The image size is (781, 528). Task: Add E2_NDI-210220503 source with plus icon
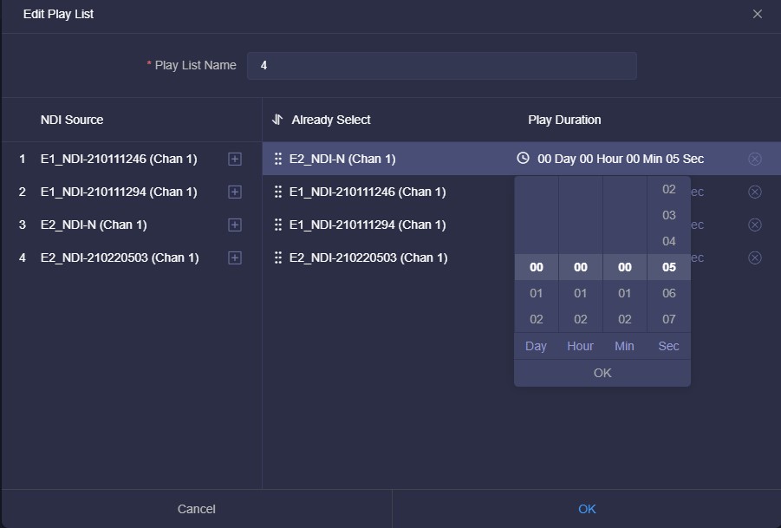pyautogui.click(x=235, y=257)
